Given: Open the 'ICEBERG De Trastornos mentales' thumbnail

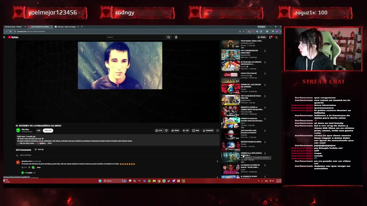Looking at the screenshot, I should 231,123.
